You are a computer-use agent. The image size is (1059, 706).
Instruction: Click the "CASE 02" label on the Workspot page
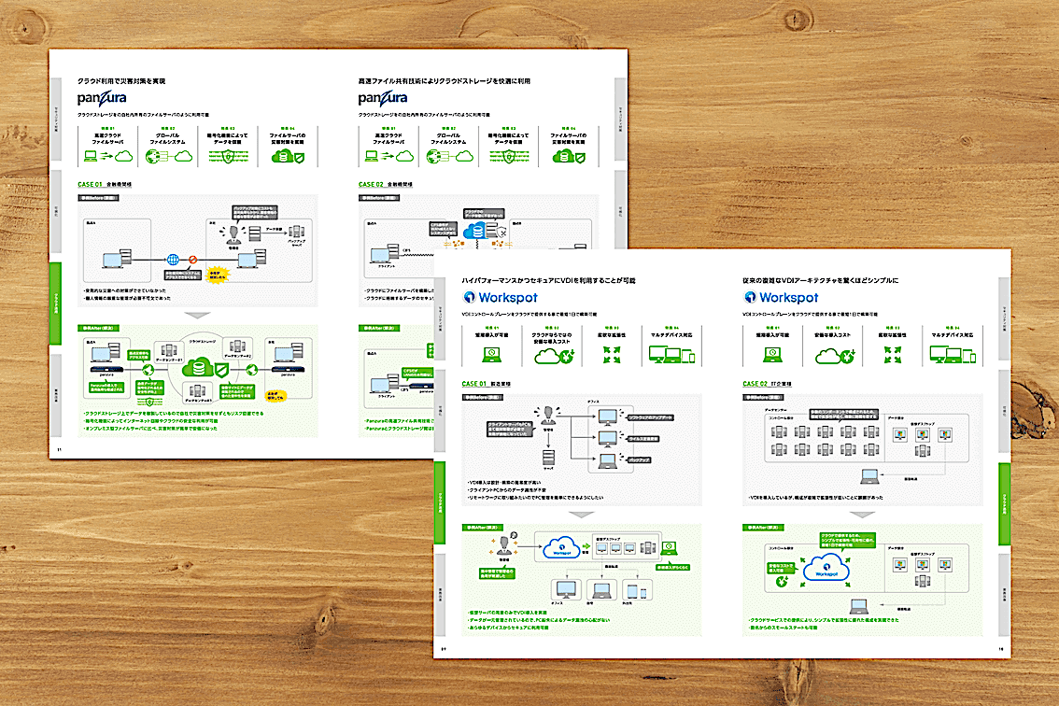pos(755,384)
